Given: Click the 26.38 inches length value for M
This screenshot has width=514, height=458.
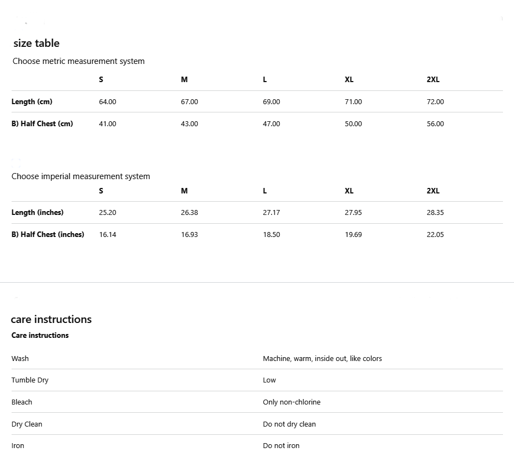Looking at the screenshot, I should pos(190,212).
